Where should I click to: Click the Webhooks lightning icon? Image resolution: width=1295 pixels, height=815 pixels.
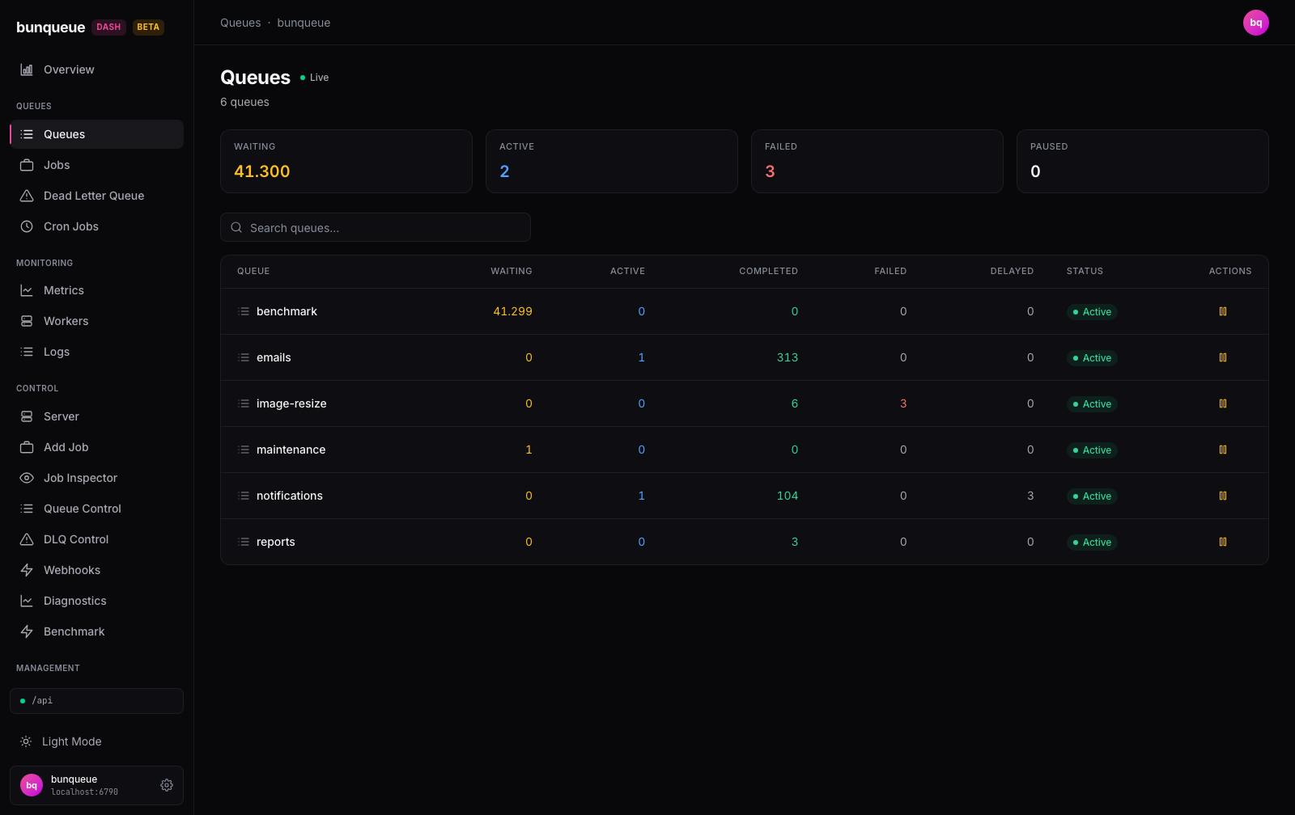(27, 570)
